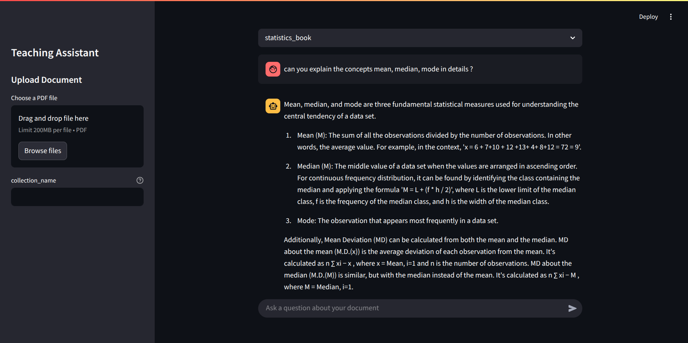
Task: Click the Teaching Assistant heading
Action: [55, 53]
